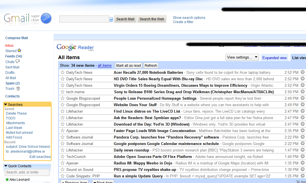This screenshot has width=306, height=183.
Task: Star the Adobe Open Sources Flex item
Action: [62, 157]
